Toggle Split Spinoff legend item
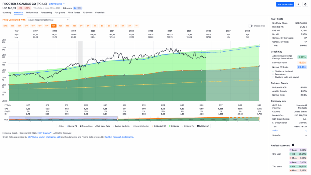 click(x=203, y=126)
